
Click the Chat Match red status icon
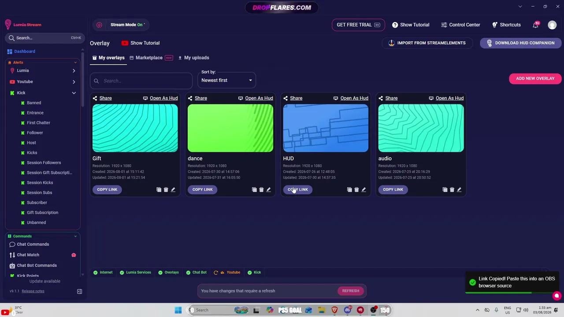pyautogui.click(x=74, y=255)
